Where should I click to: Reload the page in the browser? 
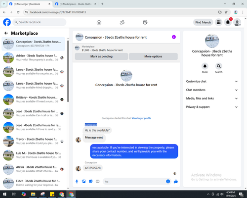coord(18,12)
